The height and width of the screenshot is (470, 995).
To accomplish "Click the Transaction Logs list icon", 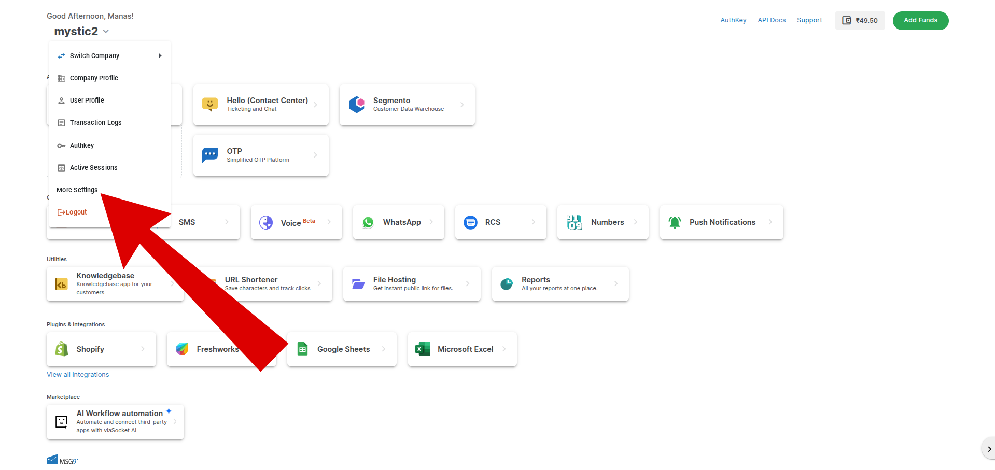I will pyautogui.click(x=61, y=123).
